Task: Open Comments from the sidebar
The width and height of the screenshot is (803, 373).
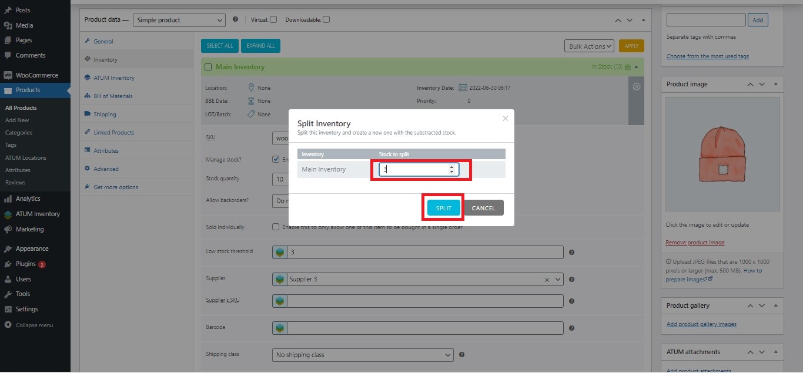Action: (x=31, y=55)
